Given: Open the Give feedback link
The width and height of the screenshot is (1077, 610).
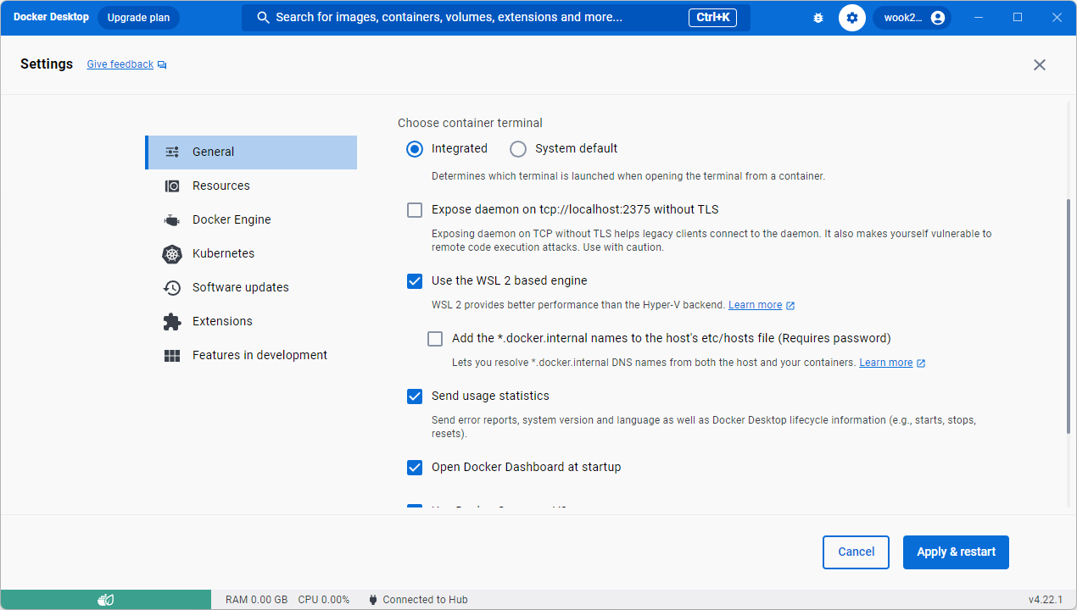Looking at the screenshot, I should click(120, 64).
